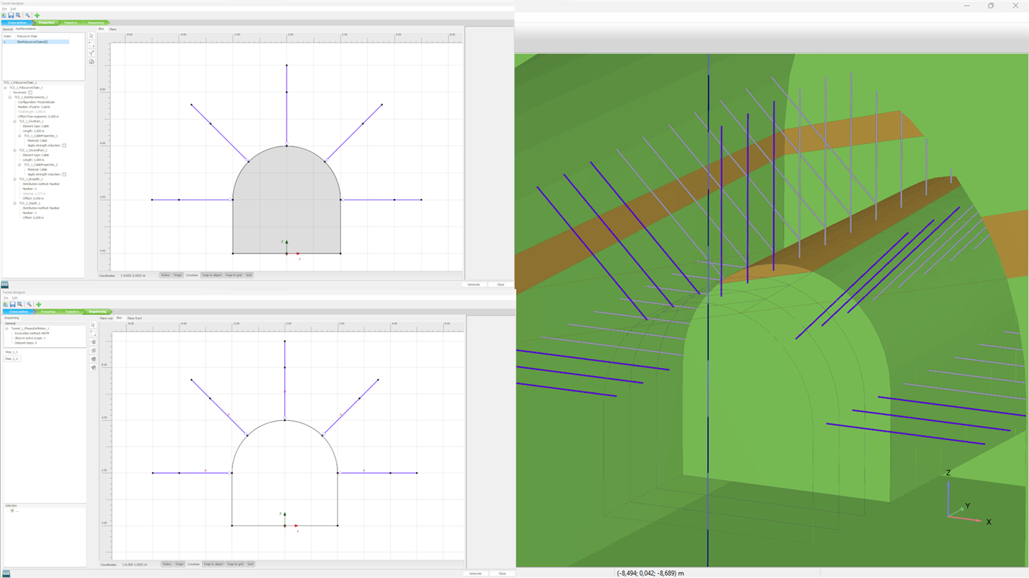Viewport: 1029px width, 578px height.
Task: Collapse the Tunnel_1_PhasesDefinition_1 node
Action: pos(7,328)
